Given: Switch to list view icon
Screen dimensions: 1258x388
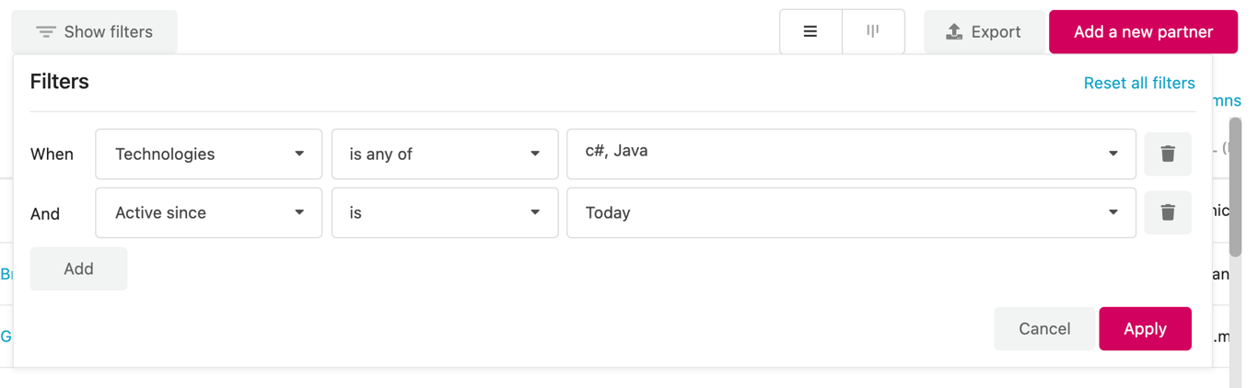Looking at the screenshot, I should click(x=810, y=32).
